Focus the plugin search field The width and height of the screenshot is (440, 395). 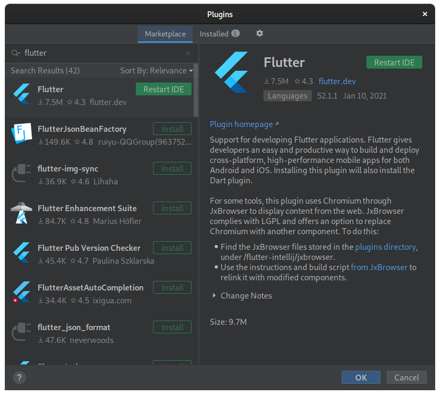coord(101,53)
